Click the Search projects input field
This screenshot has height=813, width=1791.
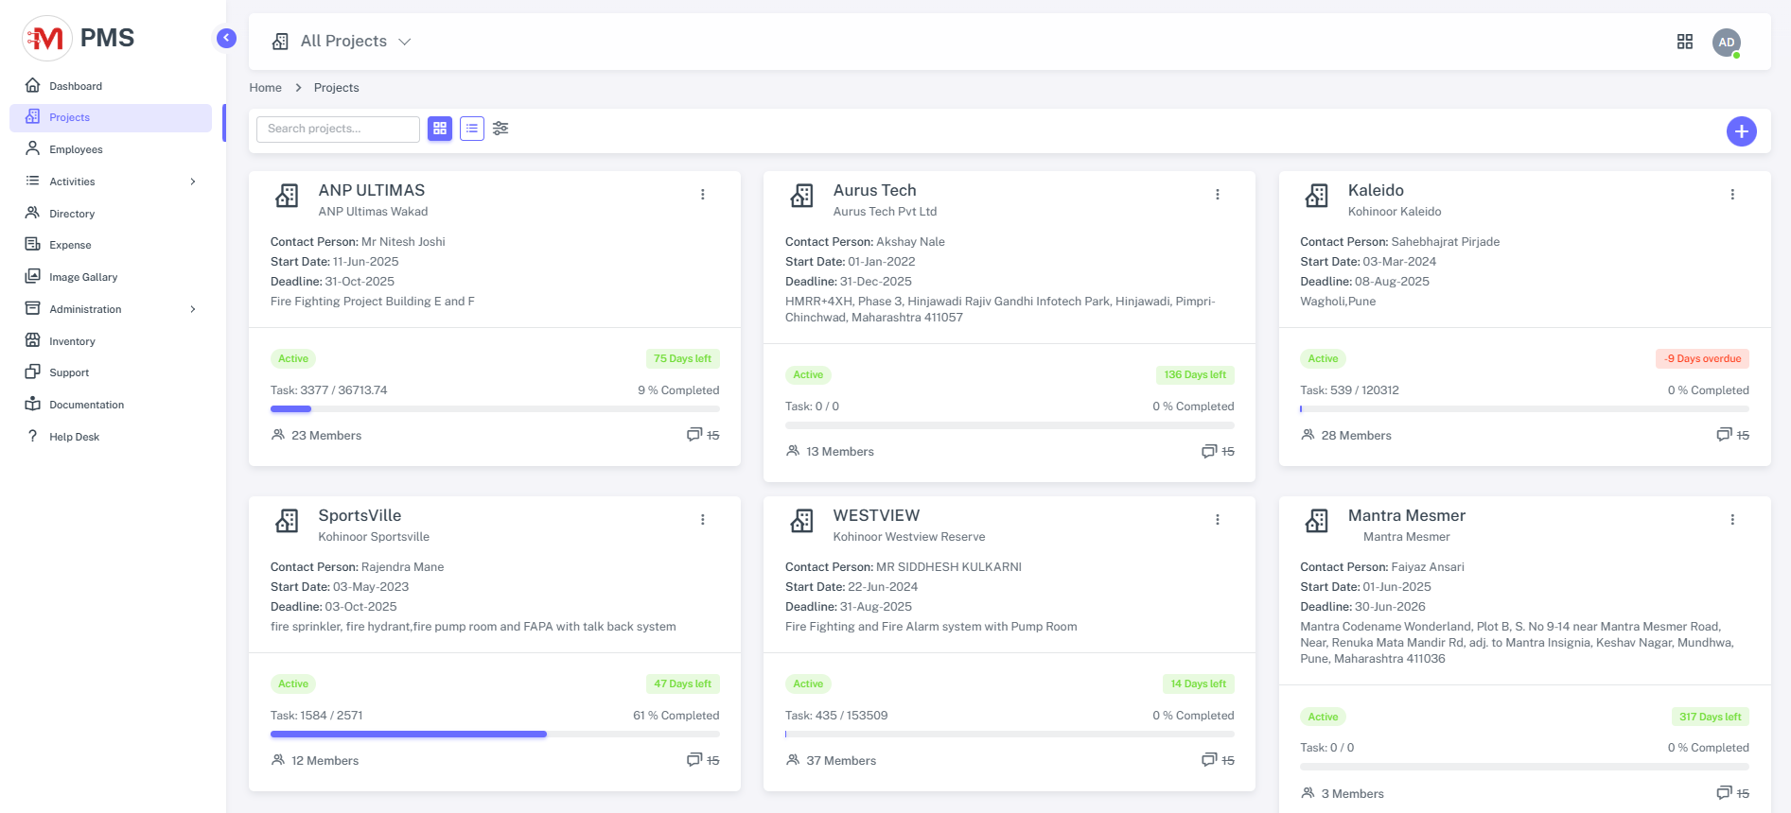pyautogui.click(x=338, y=129)
